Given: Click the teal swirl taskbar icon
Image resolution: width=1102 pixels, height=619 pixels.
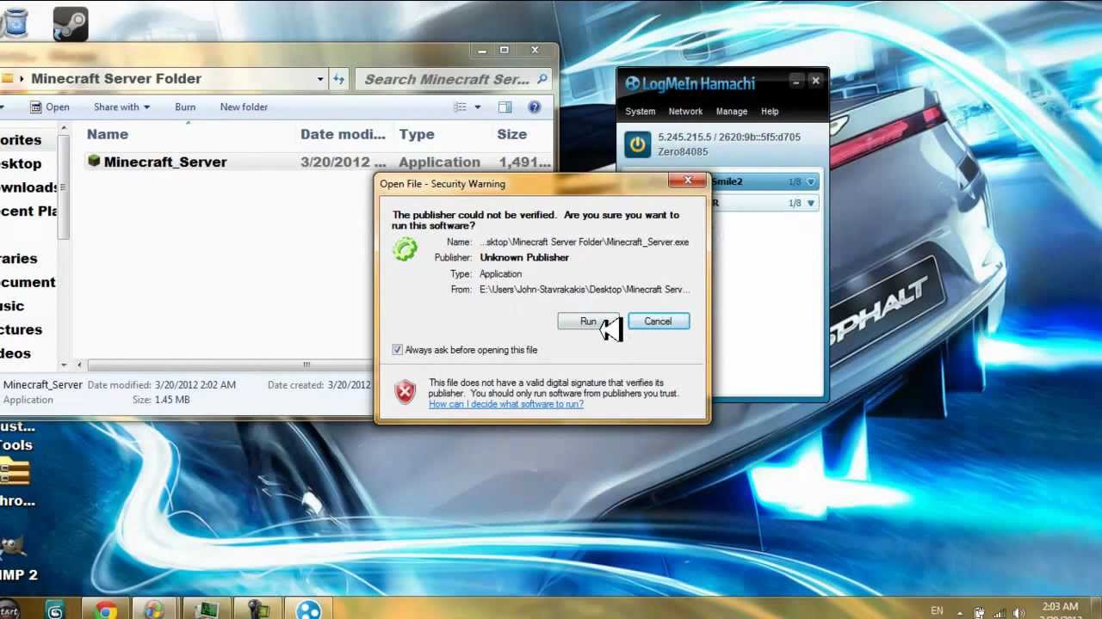Looking at the screenshot, I should pyautogui.click(x=56, y=610).
